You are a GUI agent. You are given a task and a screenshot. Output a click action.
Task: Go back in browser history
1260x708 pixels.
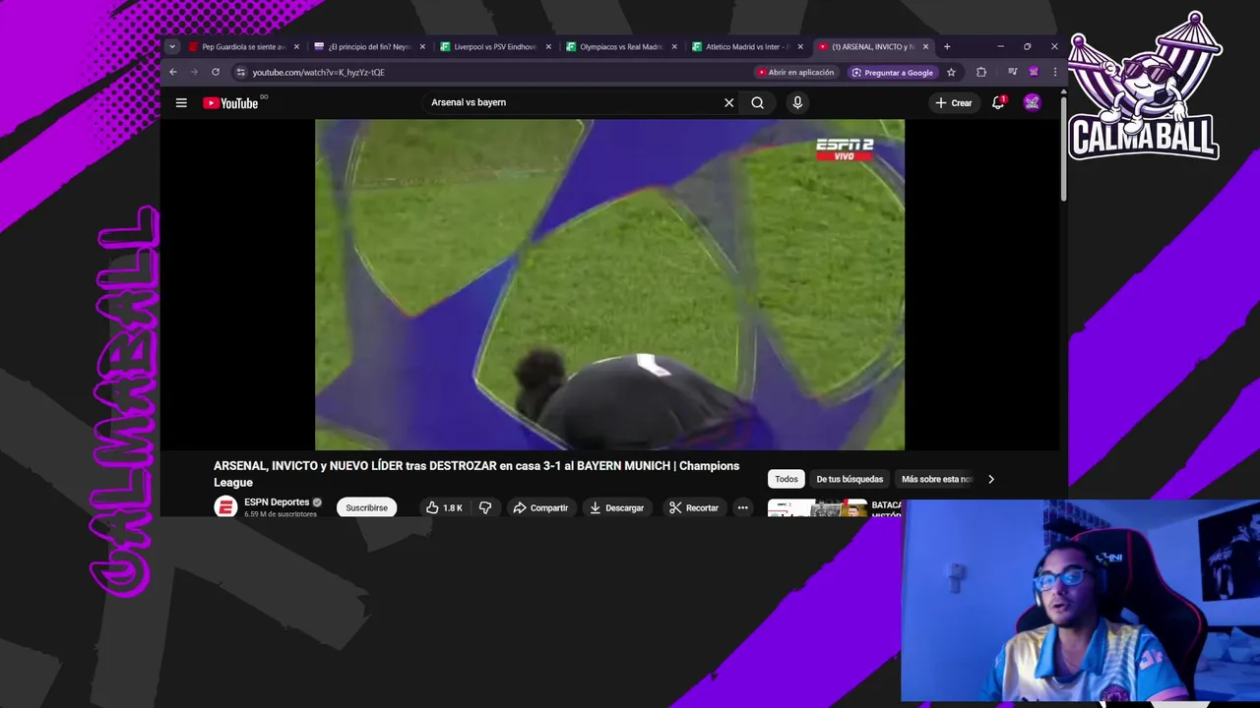click(173, 72)
